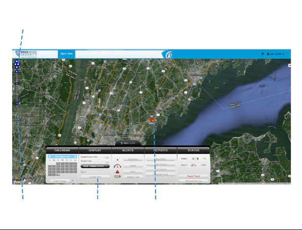Collapse the control panel using top handle
The image size is (302, 230).
click(x=128, y=144)
